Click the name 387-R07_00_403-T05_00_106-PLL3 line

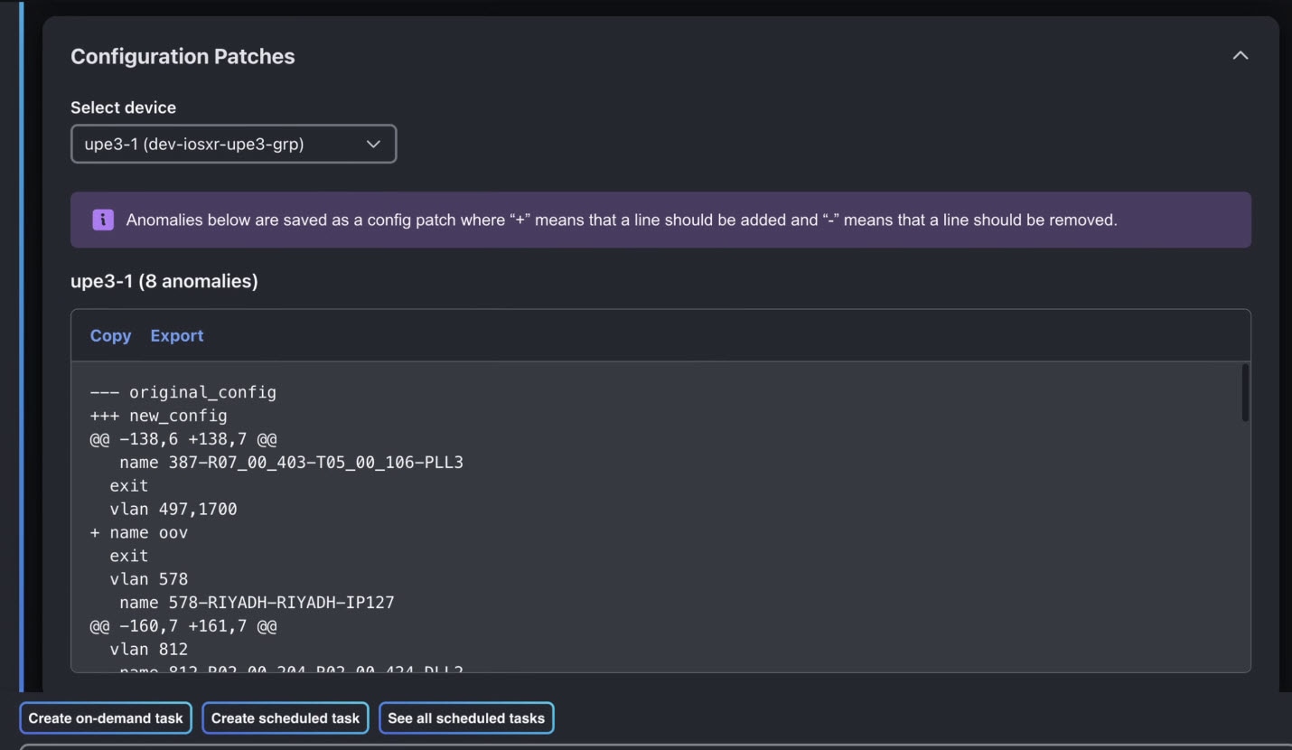pyautogui.click(x=291, y=463)
